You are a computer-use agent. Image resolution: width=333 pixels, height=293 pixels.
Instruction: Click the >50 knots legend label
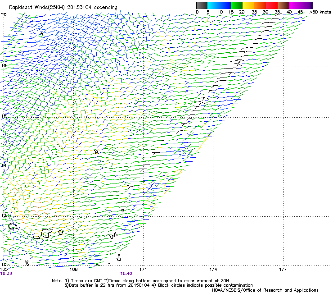tap(320, 12)
